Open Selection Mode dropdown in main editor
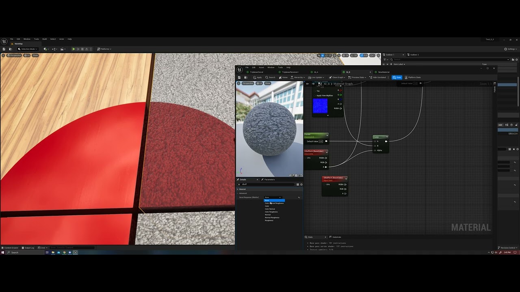The width and height of the screenshot is (520, 292). [x=29, y=49]
